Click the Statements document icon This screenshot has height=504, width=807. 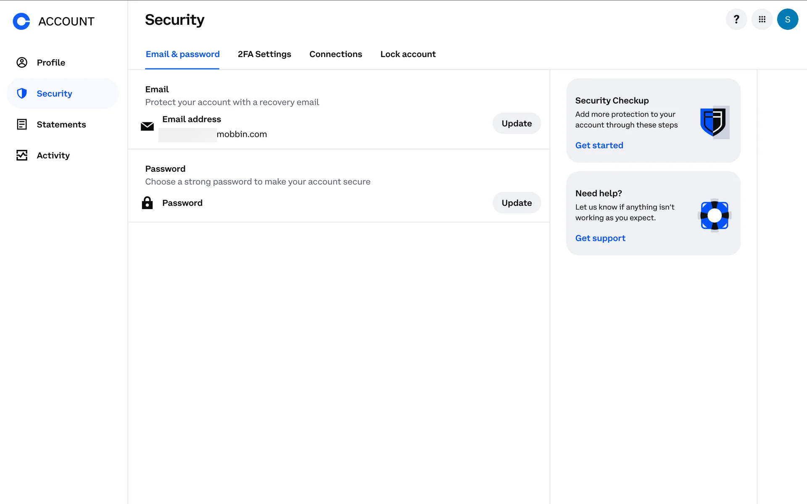pyautogui.click(x=22, y=124)
